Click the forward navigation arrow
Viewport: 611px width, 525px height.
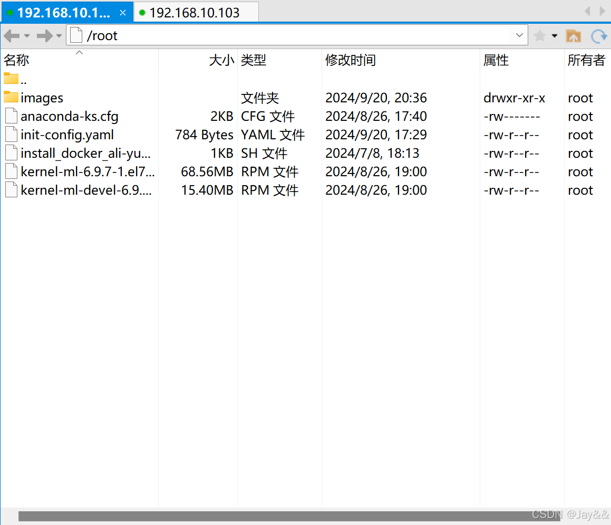44,36
